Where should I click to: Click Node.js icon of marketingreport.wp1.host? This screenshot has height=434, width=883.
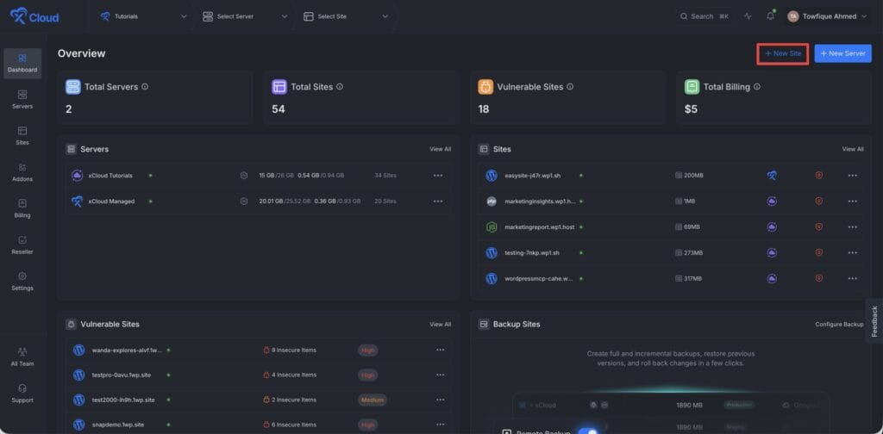click(491, 227)
